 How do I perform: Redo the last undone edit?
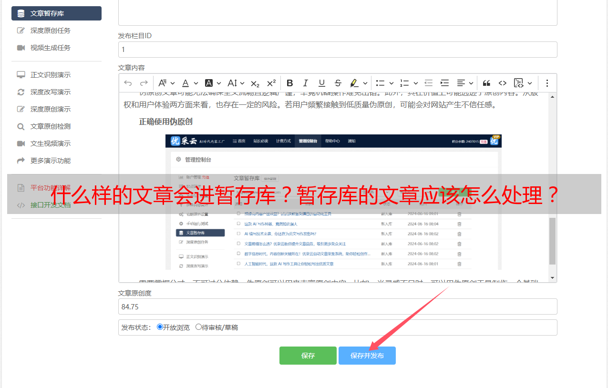(x=144, y=83)
